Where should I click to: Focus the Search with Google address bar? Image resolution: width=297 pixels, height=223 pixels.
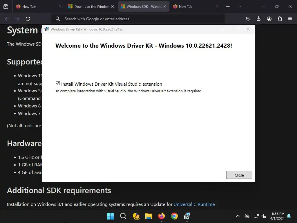(x=138, y=19)
